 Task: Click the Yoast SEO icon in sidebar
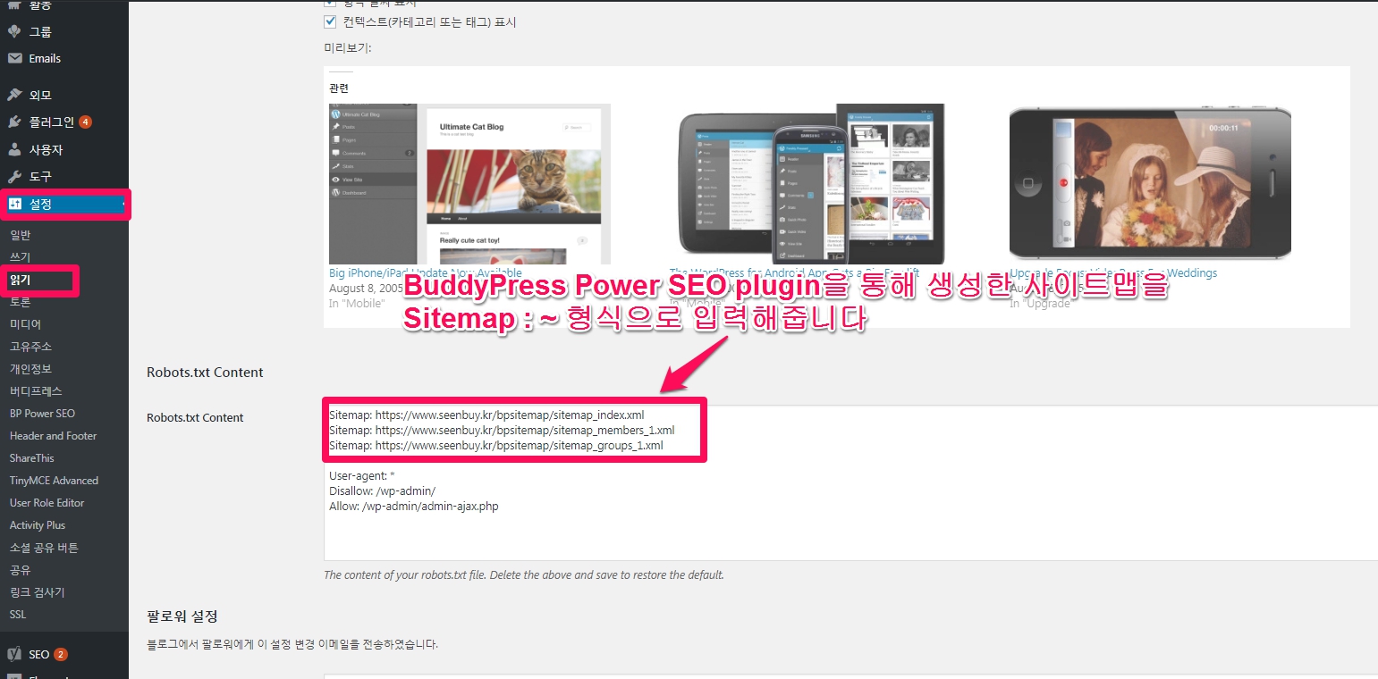click(14, 654)
